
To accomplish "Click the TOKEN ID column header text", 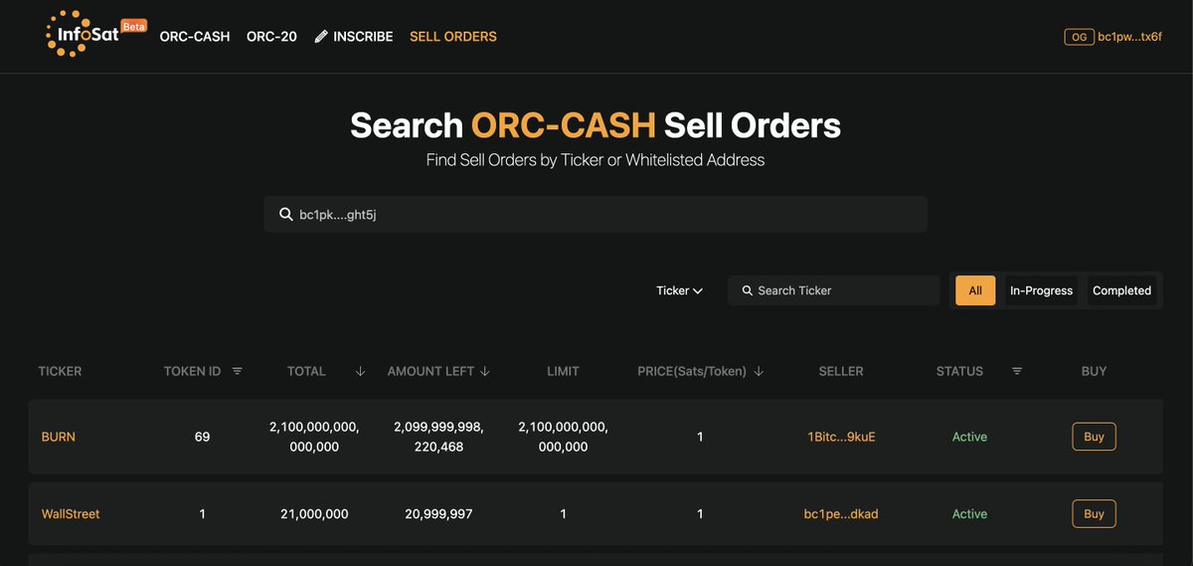I will [192, 371].
